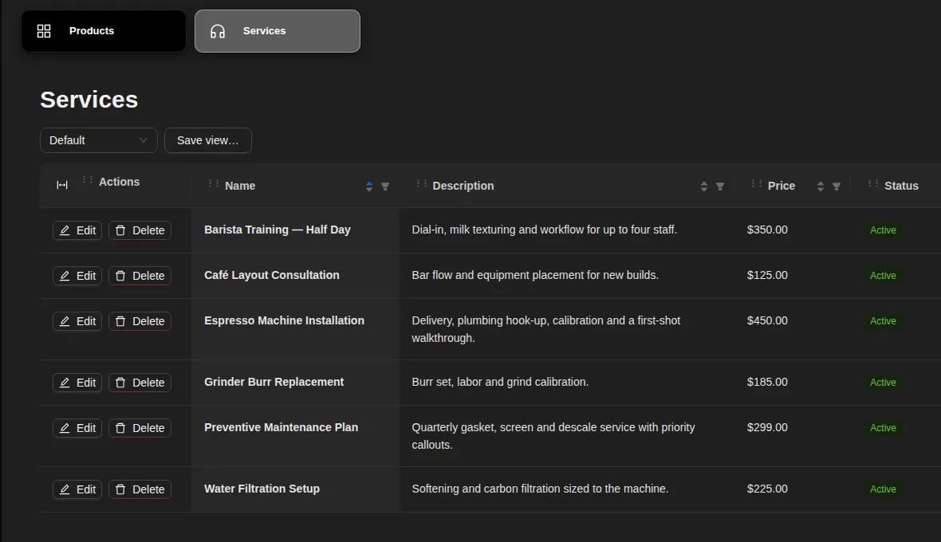Switch to the Products tab
The image size is (941, 542).
pyautogui.click(x=103, y=31)
